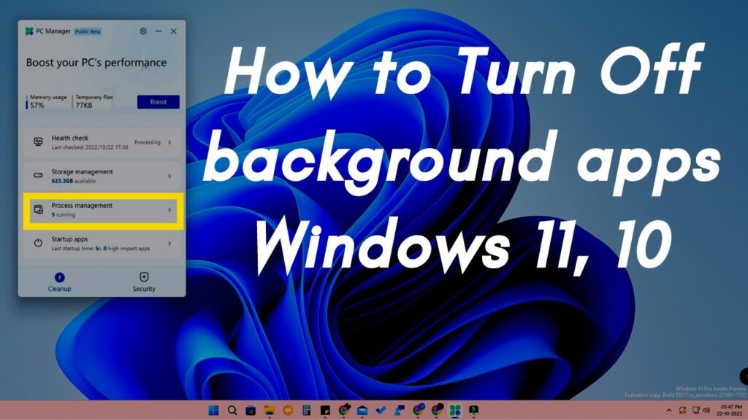This screenshot has width=748, height=420.
Task: Expand Storage management chevron
Action: 169,176
